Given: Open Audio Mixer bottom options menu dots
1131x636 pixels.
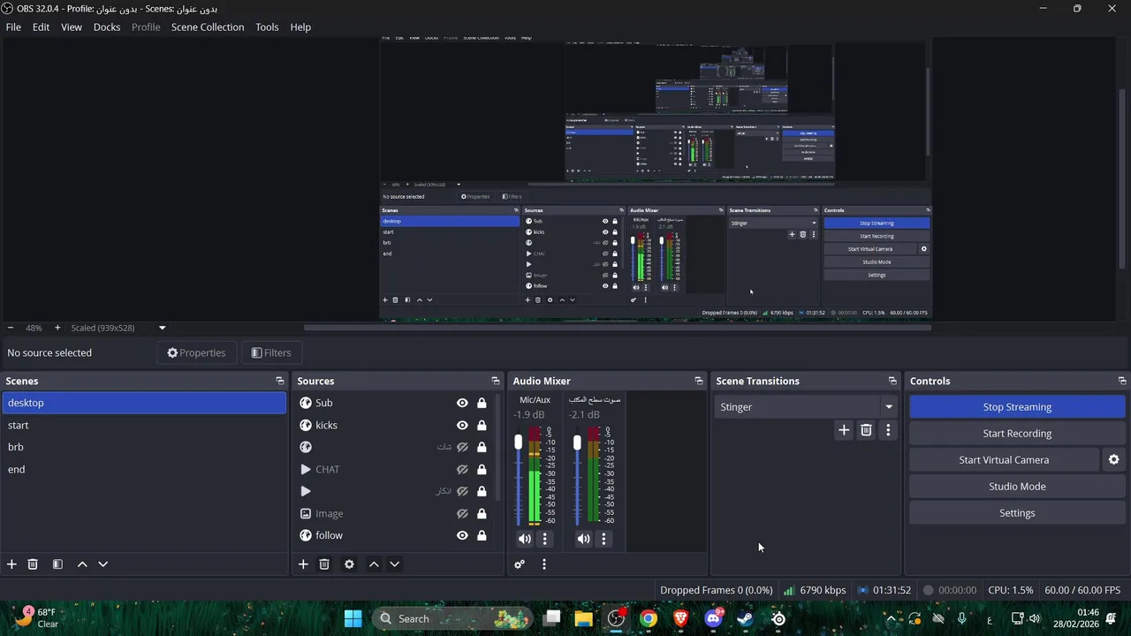Looking at the screenshot, I should pos(544,564).
